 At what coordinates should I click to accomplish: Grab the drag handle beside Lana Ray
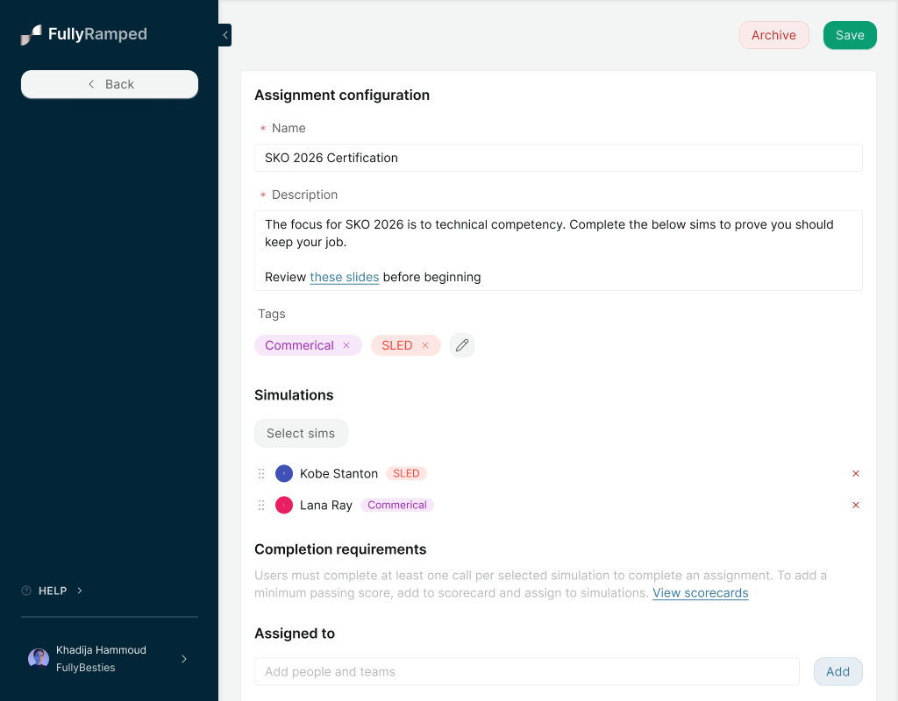pyautogui.click(x=260, y=505)
